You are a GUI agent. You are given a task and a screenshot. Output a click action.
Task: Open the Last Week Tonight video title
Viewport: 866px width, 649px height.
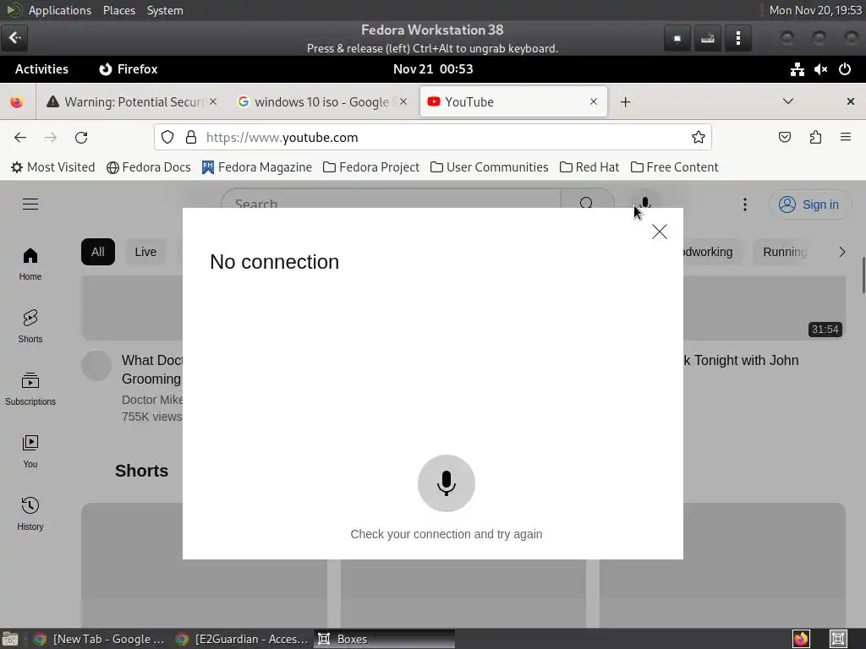click(741, 360)
